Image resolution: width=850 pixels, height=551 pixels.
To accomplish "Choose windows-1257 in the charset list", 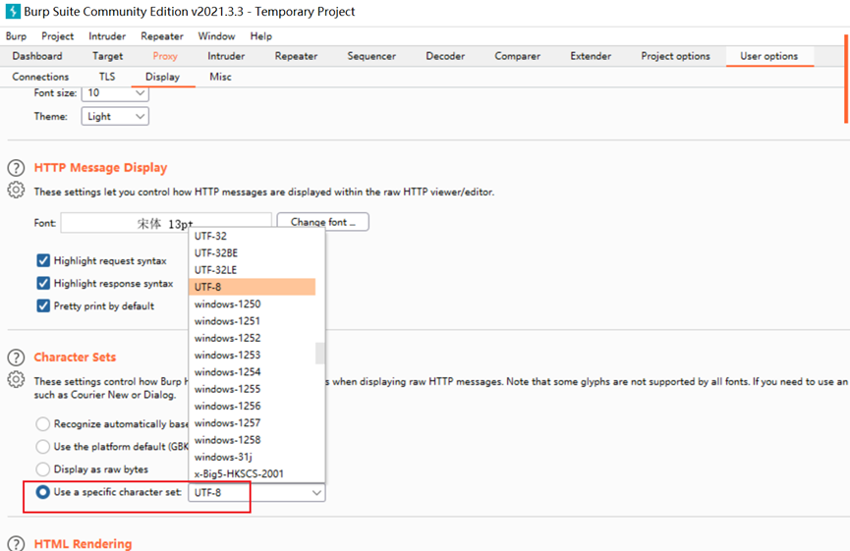I will pyautogui.click(x=253, y=422).
